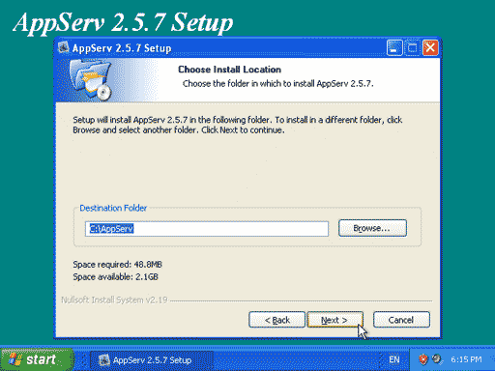Close the setup with the red X
495x371 pixels.
click(430, 48)
